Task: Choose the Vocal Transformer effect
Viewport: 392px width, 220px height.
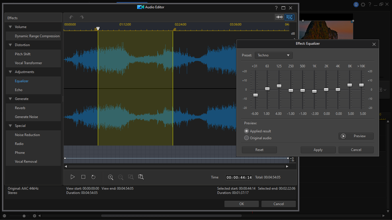Action: coord(28,63)
